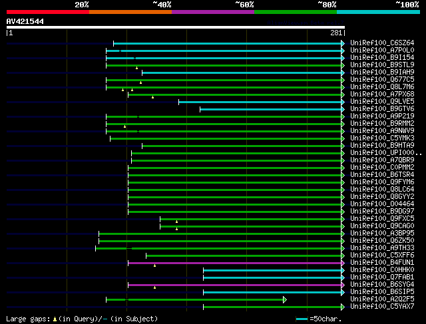
Task: Click the yellow query-gap triangle in the legend
Action: coord(55,319)
